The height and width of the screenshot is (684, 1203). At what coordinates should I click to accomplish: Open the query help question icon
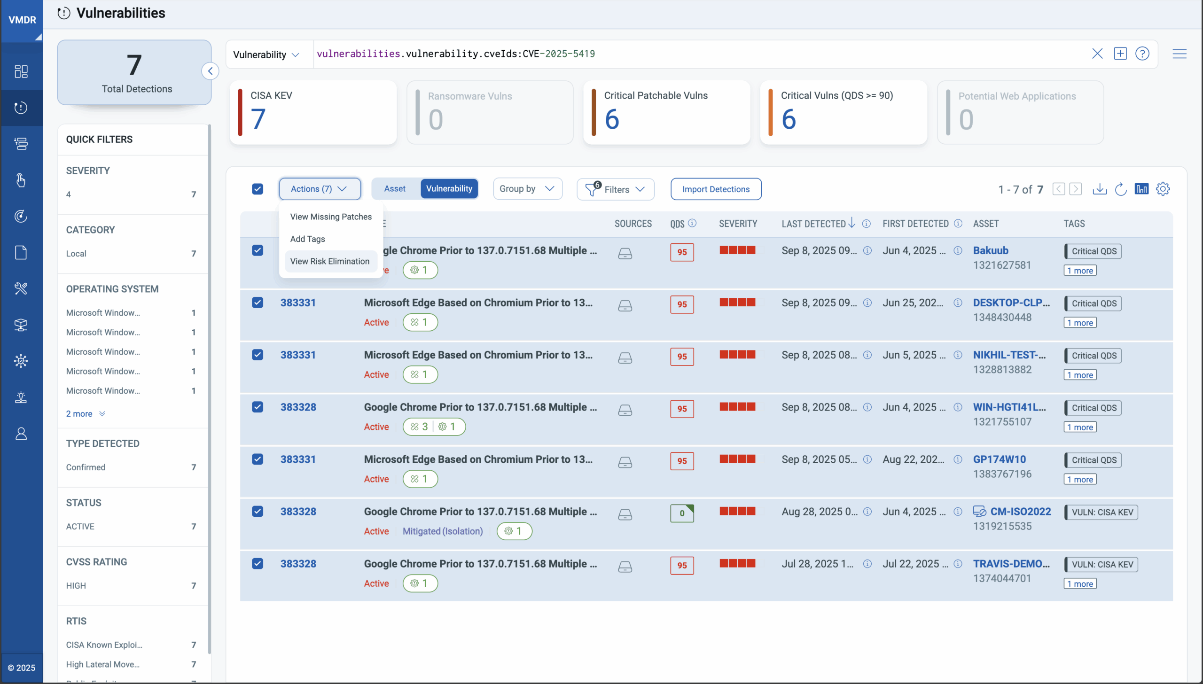(x=1142, y=54)
